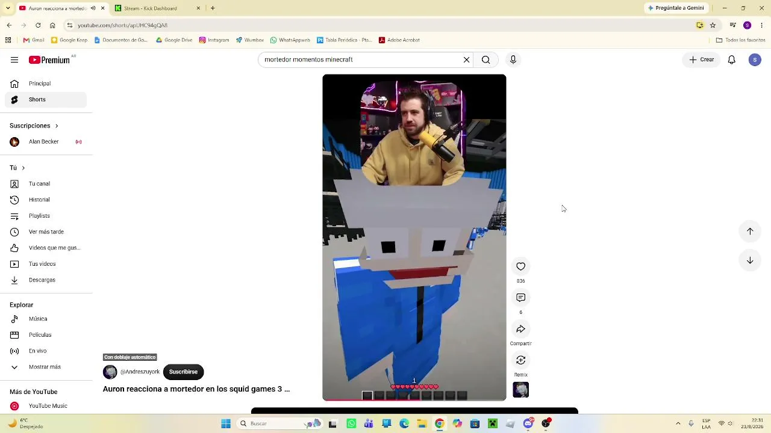Image resolution: width=771 pixels, height=433 pixels.
Task: Open Música in Explorar
Action: 46,319
